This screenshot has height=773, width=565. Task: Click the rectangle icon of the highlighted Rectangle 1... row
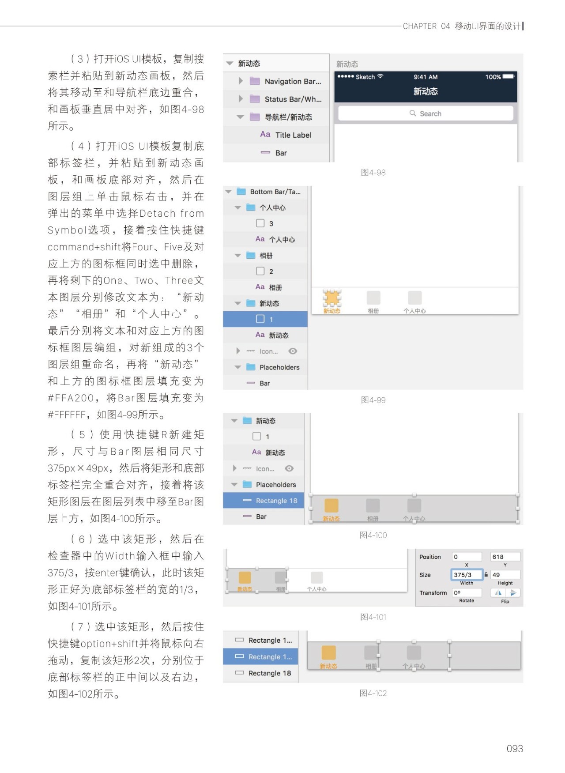(x=239, y=656)
